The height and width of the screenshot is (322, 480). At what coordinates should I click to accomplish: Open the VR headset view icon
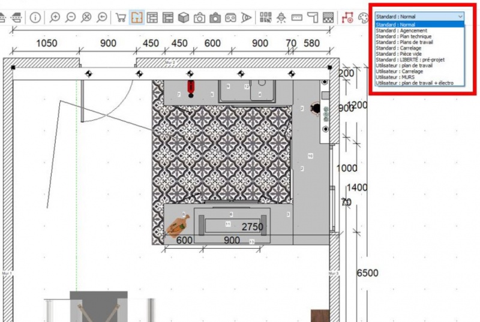[230, 17]
